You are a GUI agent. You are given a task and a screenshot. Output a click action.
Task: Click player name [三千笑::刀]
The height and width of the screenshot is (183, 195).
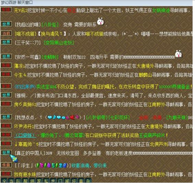click(27, 43)
